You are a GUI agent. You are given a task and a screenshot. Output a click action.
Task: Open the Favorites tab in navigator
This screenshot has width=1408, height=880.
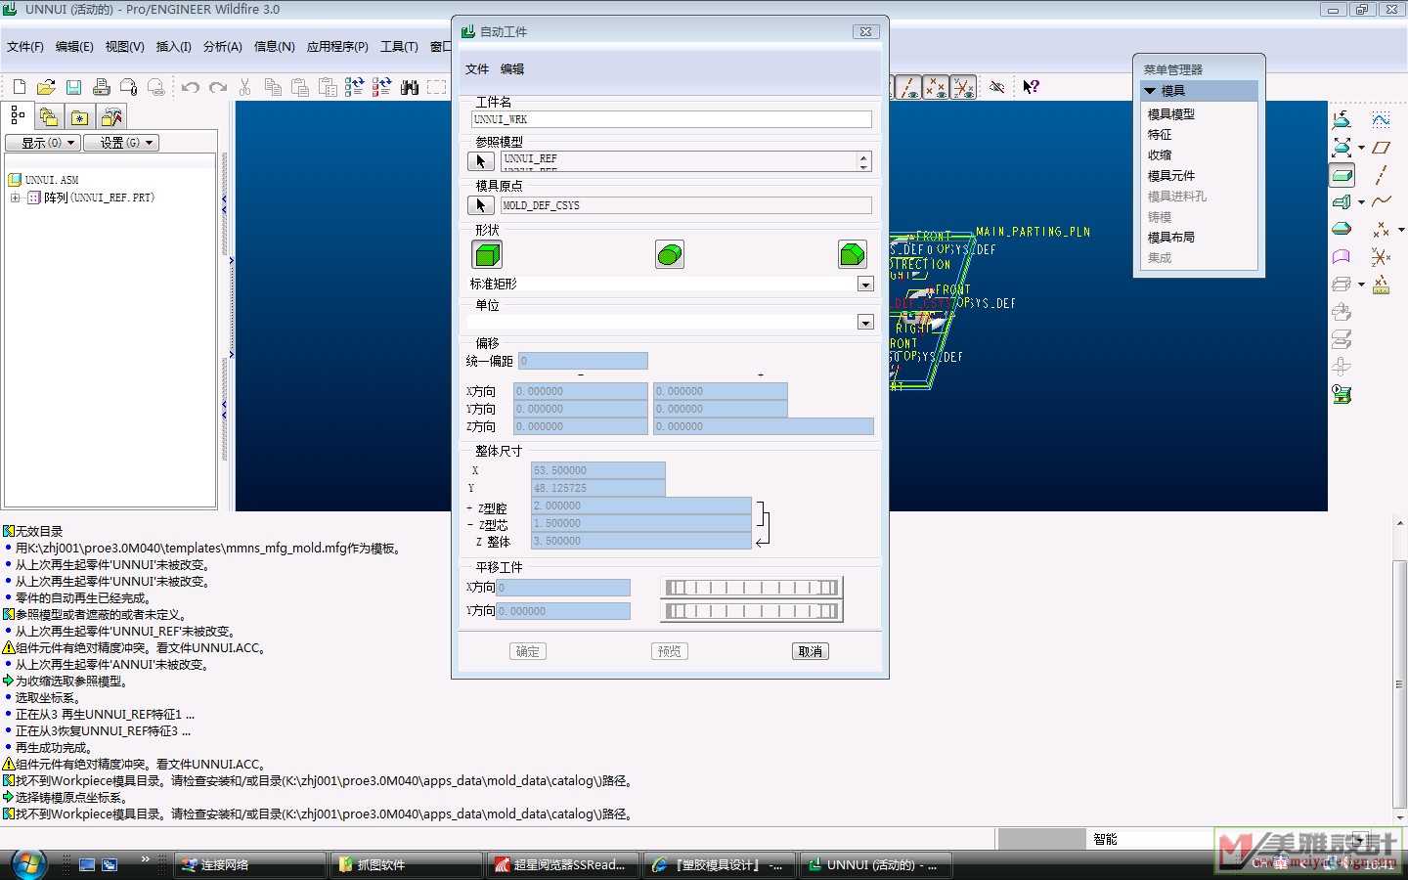point(79,117)
